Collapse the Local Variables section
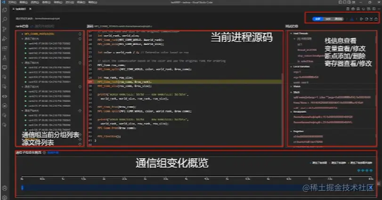This screenshot has width=382, height=200. (x=291, y=66)
